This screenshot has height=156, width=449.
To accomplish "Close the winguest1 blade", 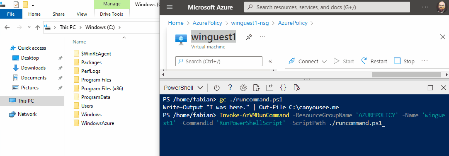I will click(x=442, y=37).
